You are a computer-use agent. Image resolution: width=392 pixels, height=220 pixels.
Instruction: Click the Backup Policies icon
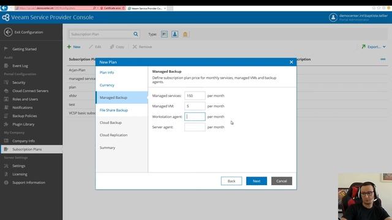[6, 116]
